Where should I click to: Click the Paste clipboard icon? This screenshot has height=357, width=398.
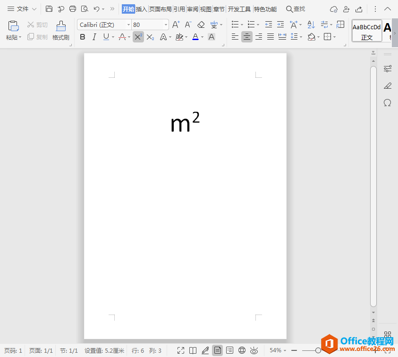pos(13,26)
